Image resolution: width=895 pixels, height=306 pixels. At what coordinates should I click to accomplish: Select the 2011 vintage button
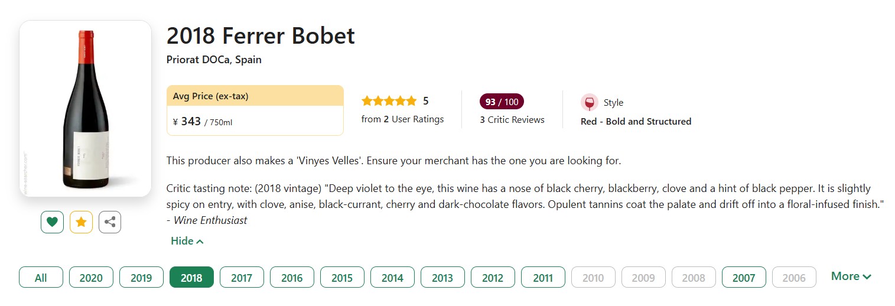543,278
